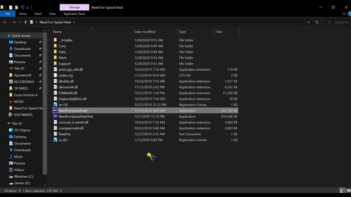
Task: Expand the ribbon with the chevron
Action: pyautogui.click(x=344, y=14)
